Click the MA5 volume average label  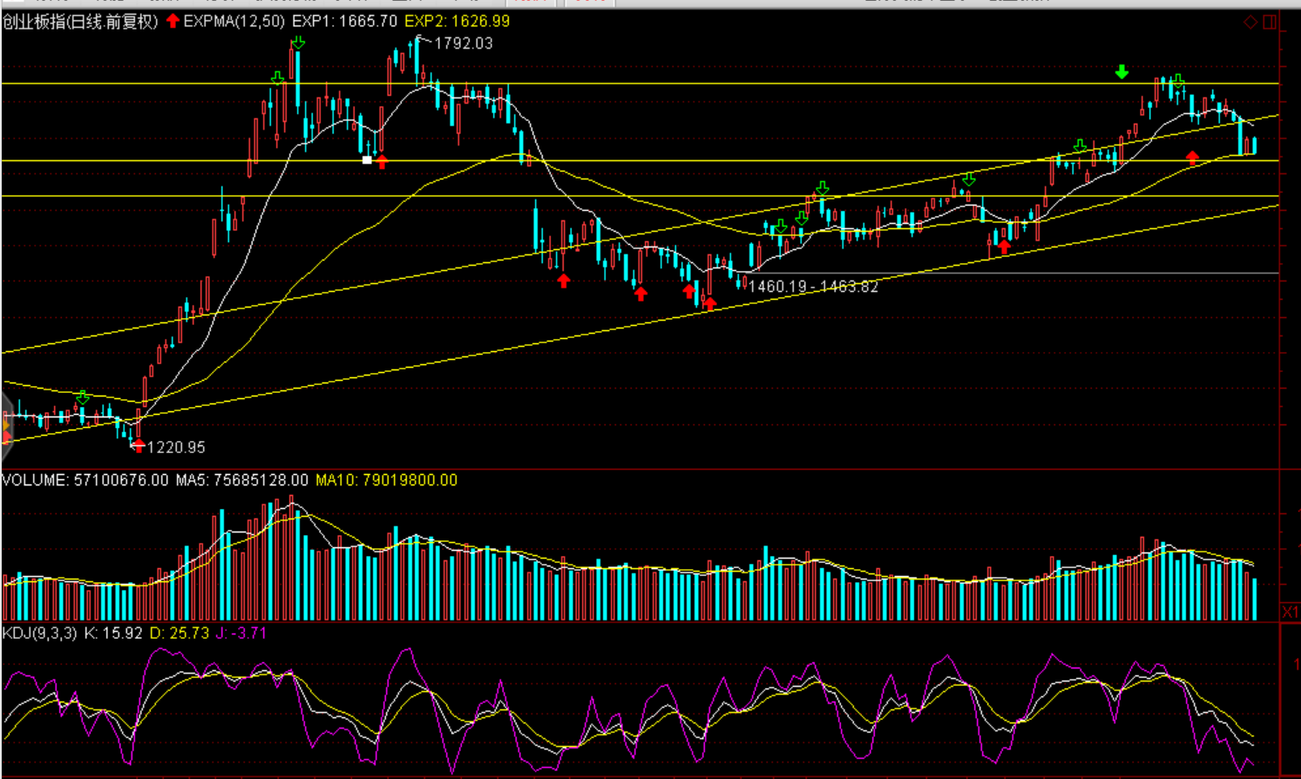241,480
